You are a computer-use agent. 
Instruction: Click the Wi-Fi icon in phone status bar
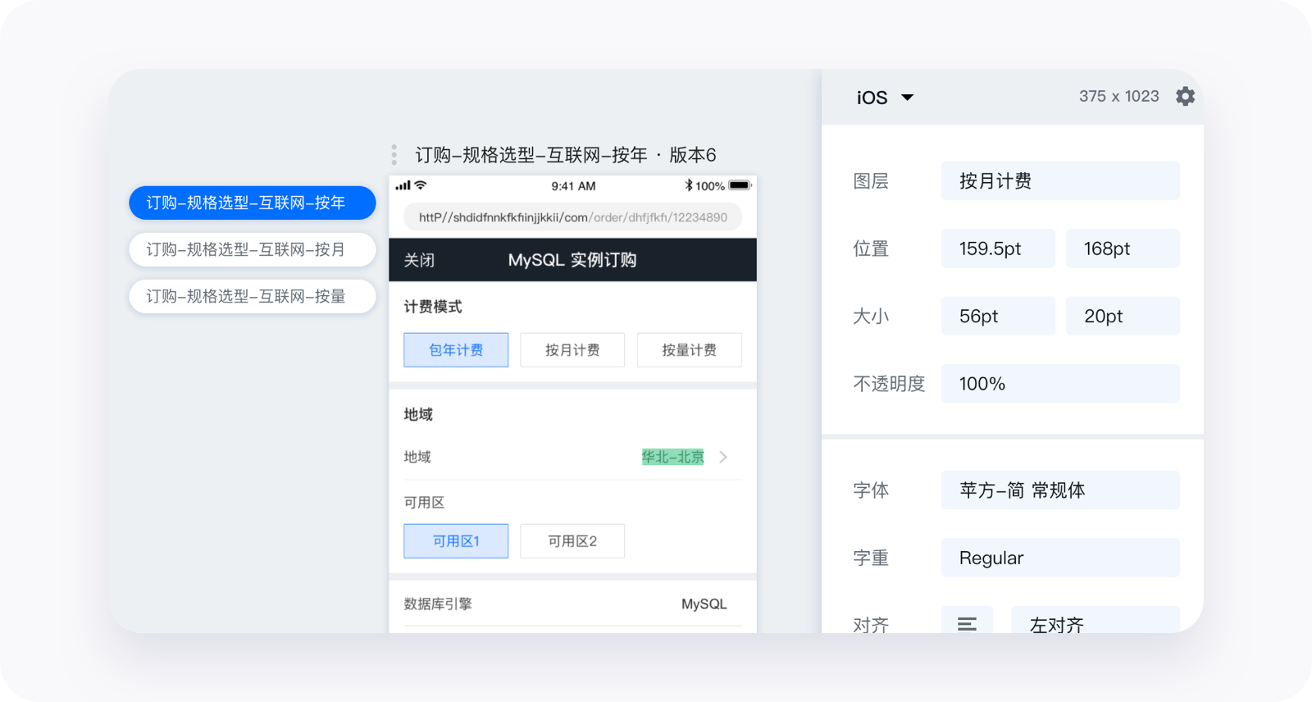coord(421,185)
